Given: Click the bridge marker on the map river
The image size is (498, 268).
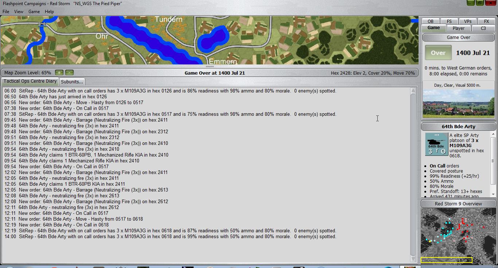Looking at the screenshot, I should click(42, 24).
